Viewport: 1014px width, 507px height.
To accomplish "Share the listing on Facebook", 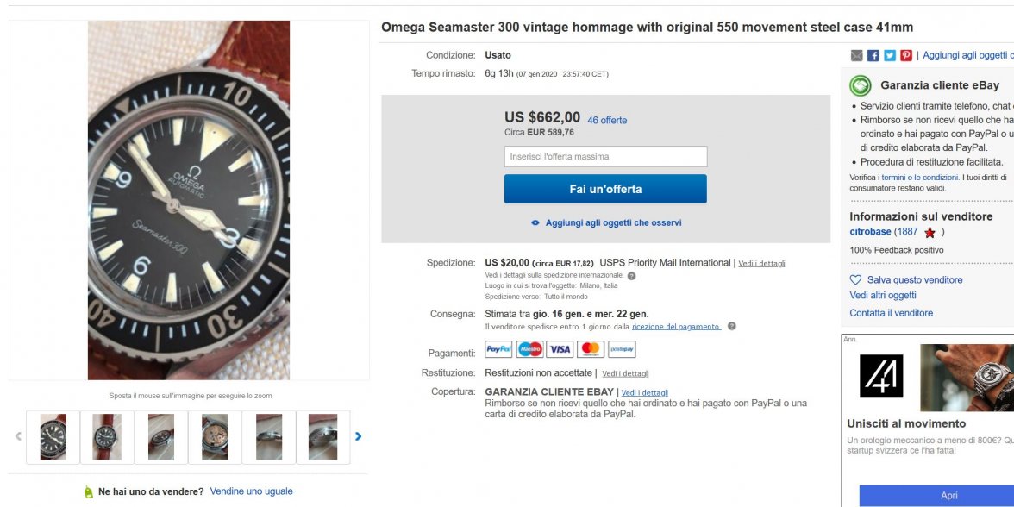I will point(873,55).
